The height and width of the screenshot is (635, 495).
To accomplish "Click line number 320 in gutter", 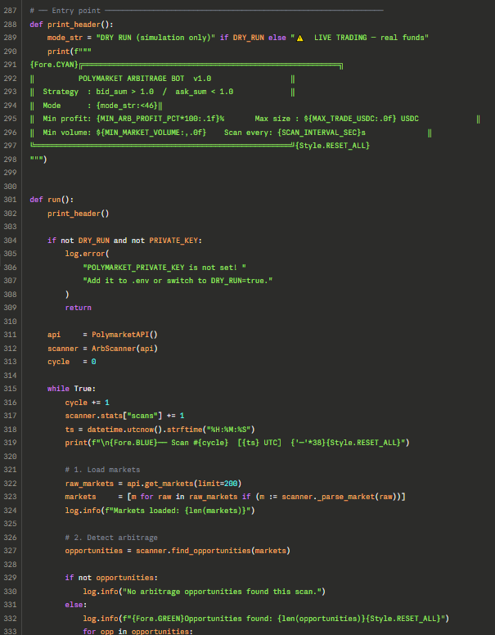I will click(x=10, y=457).
